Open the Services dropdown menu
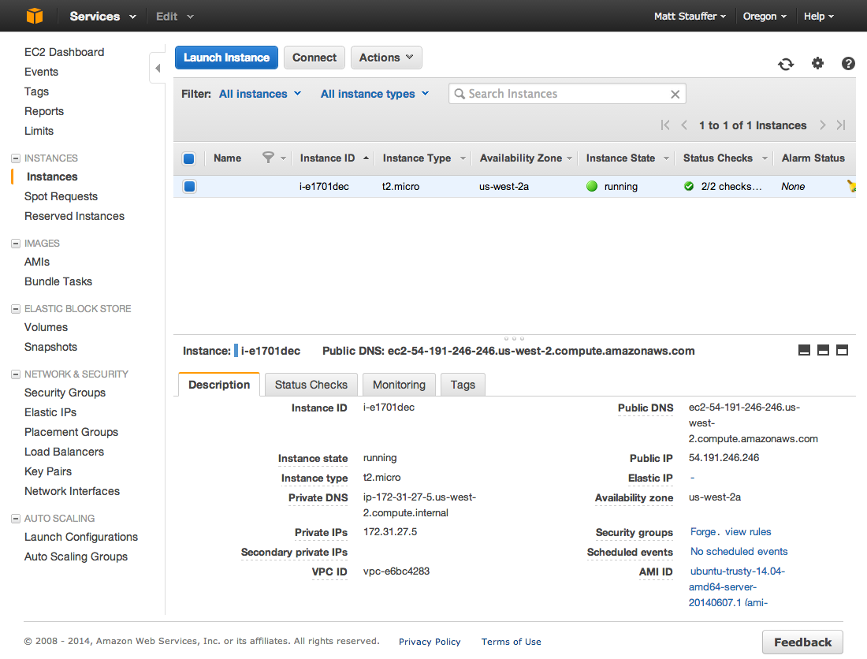Screen dimensions: 867x659 click(102, 17)
